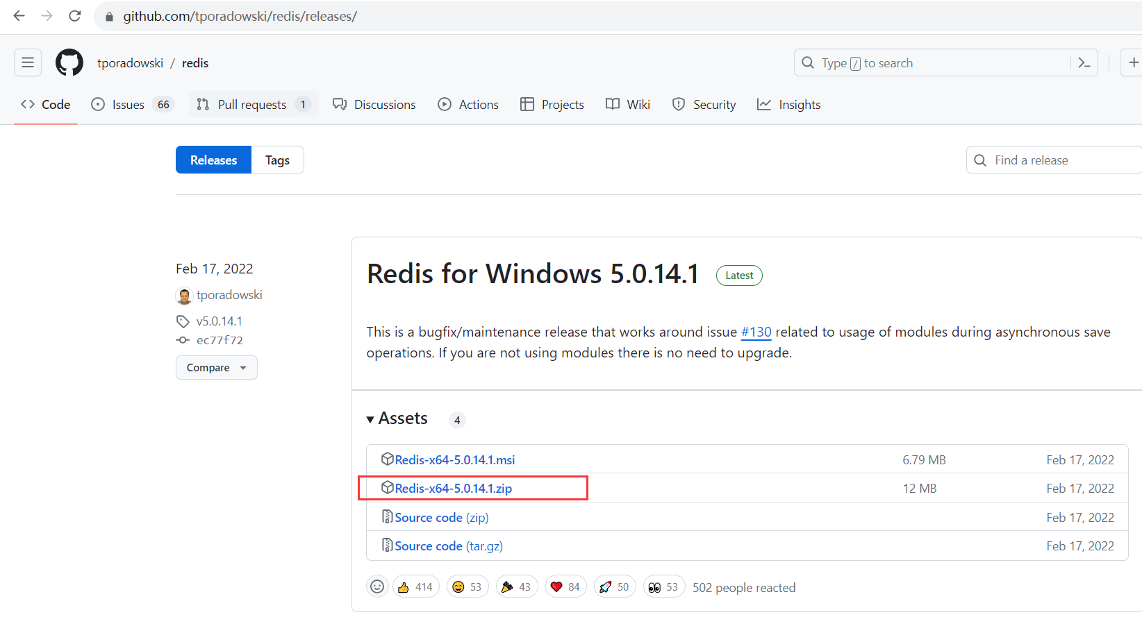Open the Discussions tab
The width and height of the screenshot is (1142, 617).
[x=374, y=105]
